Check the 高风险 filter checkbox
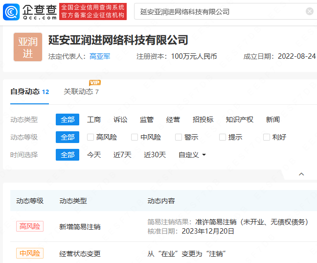Viewport: 317px width, 263px height. tap(91, 137)
